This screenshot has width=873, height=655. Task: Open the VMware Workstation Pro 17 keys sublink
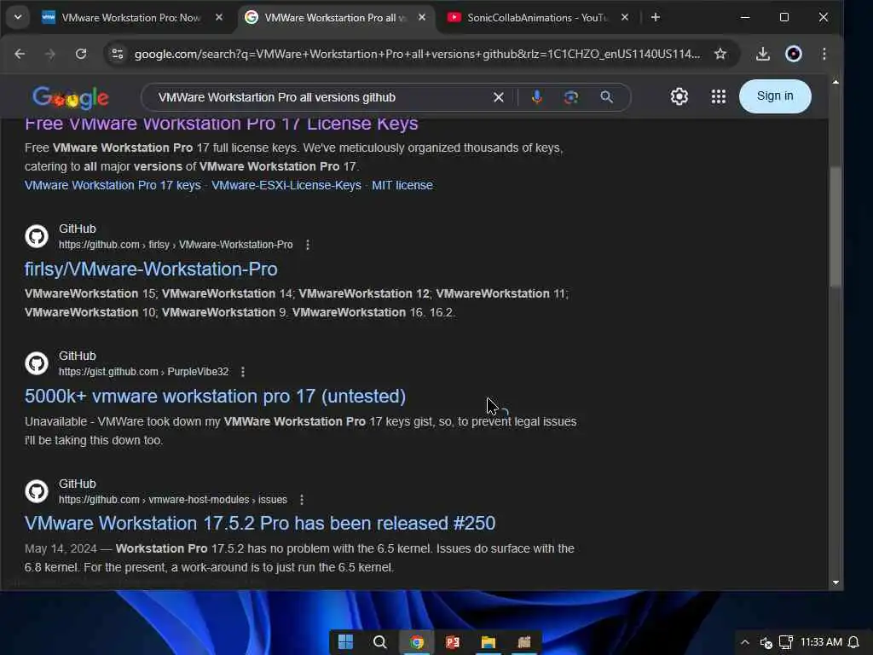113,185
